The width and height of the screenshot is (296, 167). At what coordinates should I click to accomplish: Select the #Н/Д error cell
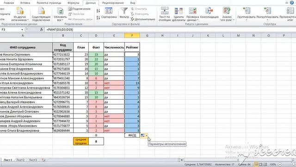click(x=132, y=135)
